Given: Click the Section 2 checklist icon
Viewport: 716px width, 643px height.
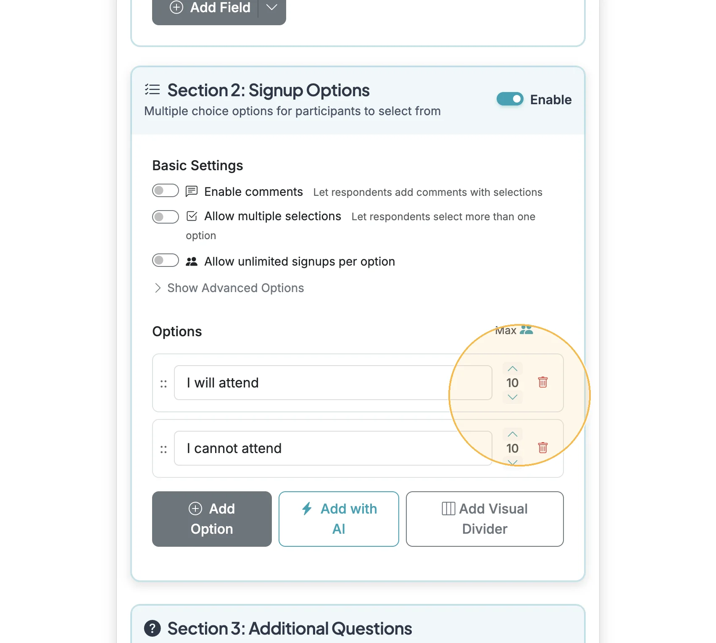Looking at the screenshot, I should (152, 90).
